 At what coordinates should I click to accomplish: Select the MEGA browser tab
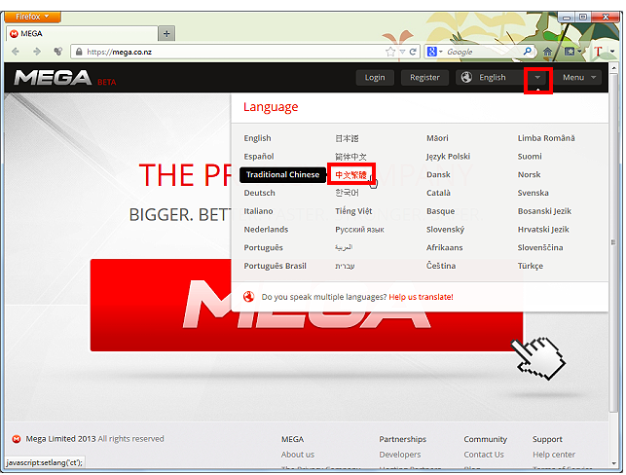pos(82,33)
